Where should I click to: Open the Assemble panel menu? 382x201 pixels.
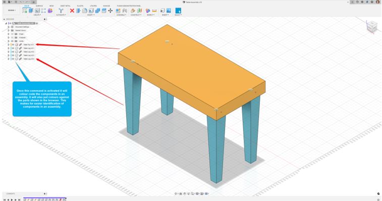[x=121, y=15]
